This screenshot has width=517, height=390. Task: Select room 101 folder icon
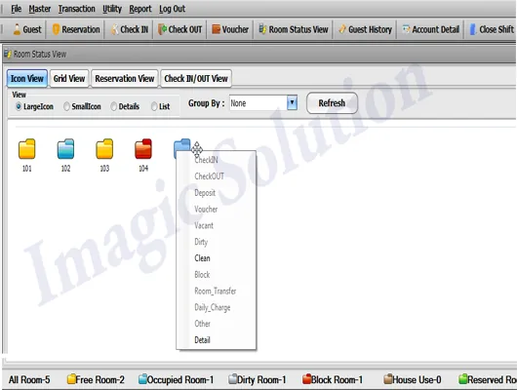pos(26,149)
